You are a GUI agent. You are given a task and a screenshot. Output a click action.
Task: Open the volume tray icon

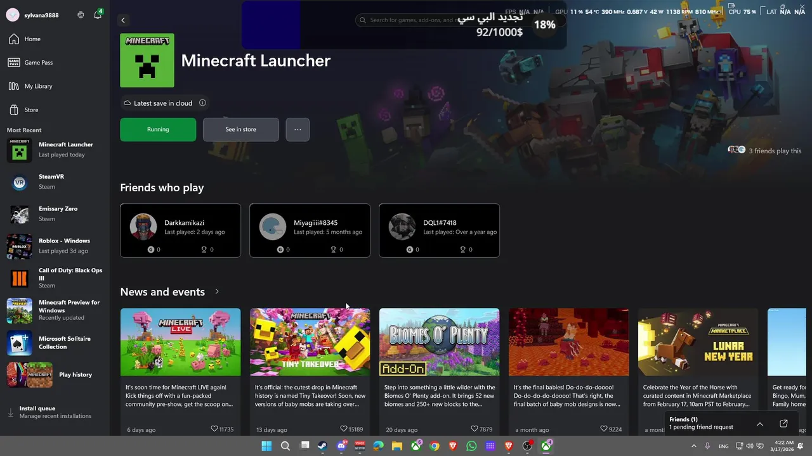pyautogui.click(x=750, y=446)
